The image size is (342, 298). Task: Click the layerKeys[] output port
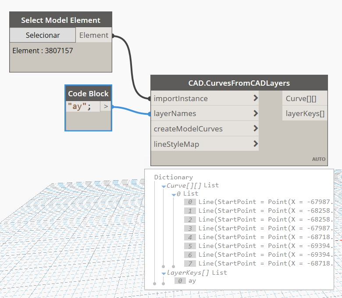coord(305,113)
